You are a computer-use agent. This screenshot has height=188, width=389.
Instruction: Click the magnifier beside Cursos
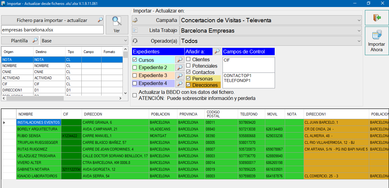click(x=180, y=60)
